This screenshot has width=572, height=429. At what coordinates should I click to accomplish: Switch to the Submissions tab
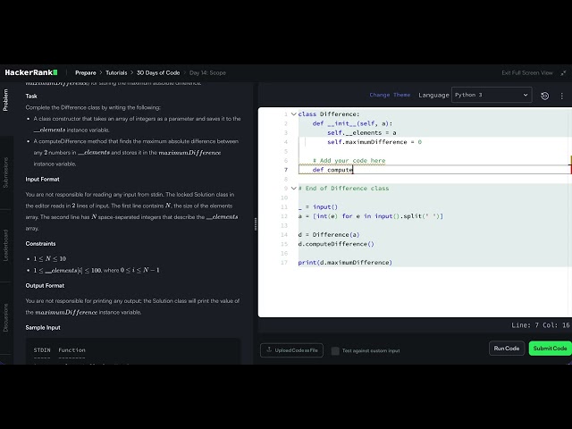click(5, 172)
